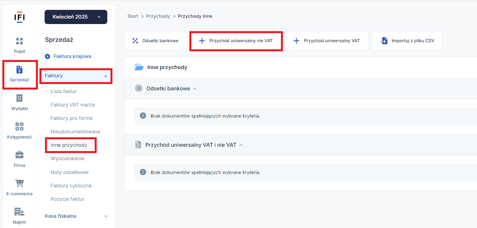Screen dimensions: 477x228
Task: Open the Firma briefcase icon
Action: [19, 155]
